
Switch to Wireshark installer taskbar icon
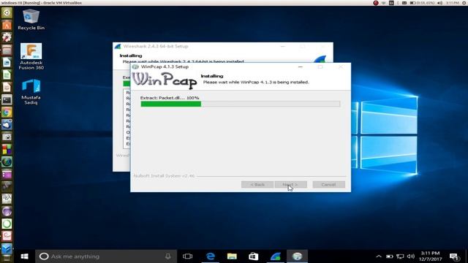[276, 256]
